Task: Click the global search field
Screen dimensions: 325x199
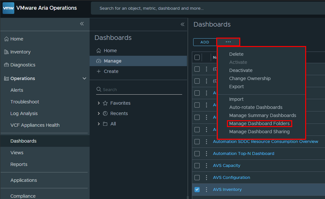Action: click(208, 8)
